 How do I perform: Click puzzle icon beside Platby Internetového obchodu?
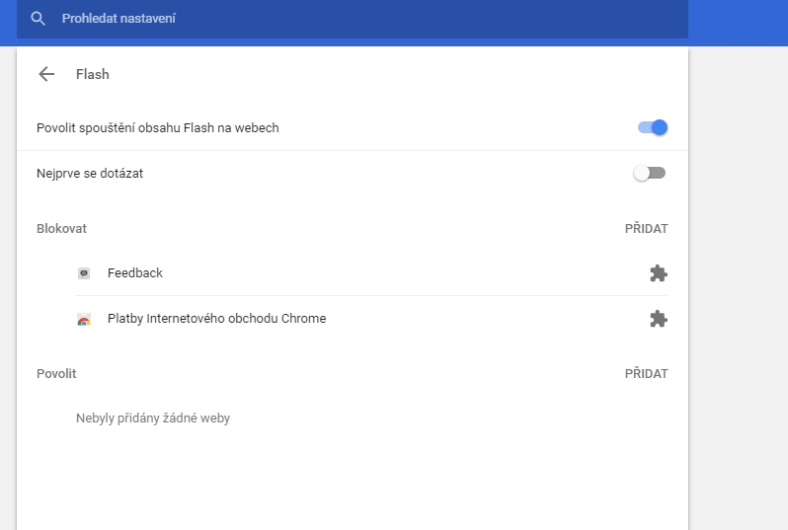pos(658,319)
